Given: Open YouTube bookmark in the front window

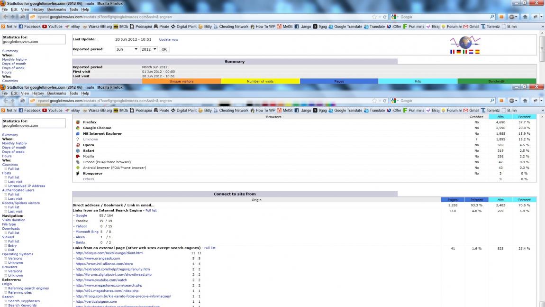Looking at the screenshot, I should click(52, 111).
